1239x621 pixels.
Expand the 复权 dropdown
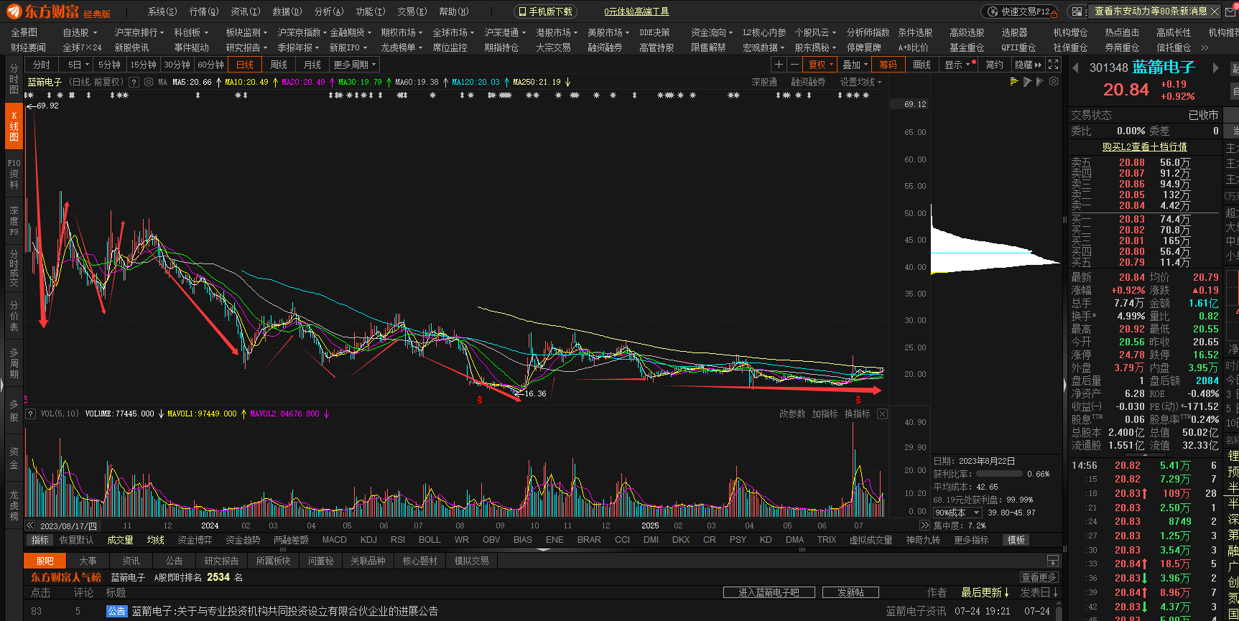coord(821,65)
